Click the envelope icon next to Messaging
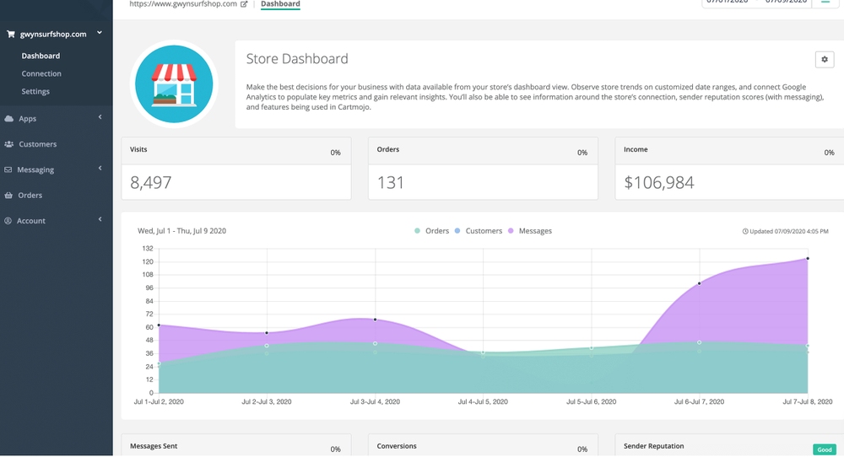 (x=9, y=169)
